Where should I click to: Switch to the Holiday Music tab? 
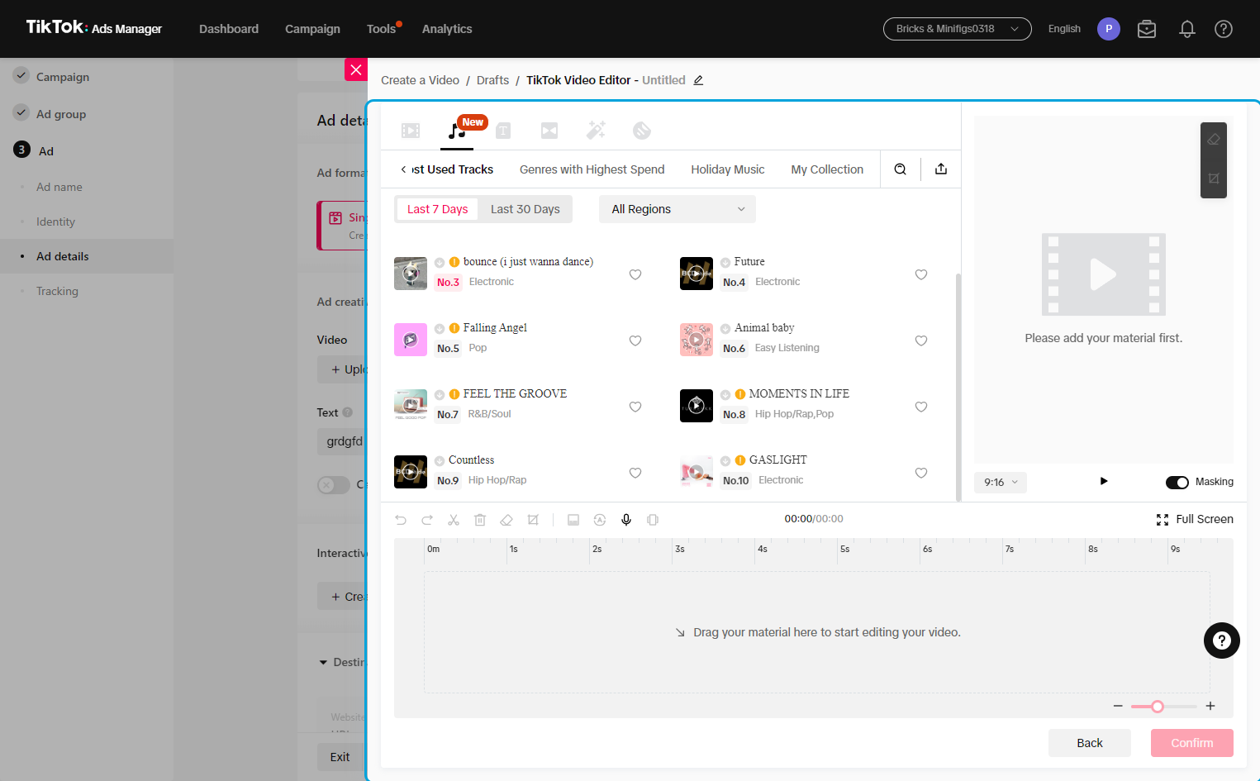[728, 169]
